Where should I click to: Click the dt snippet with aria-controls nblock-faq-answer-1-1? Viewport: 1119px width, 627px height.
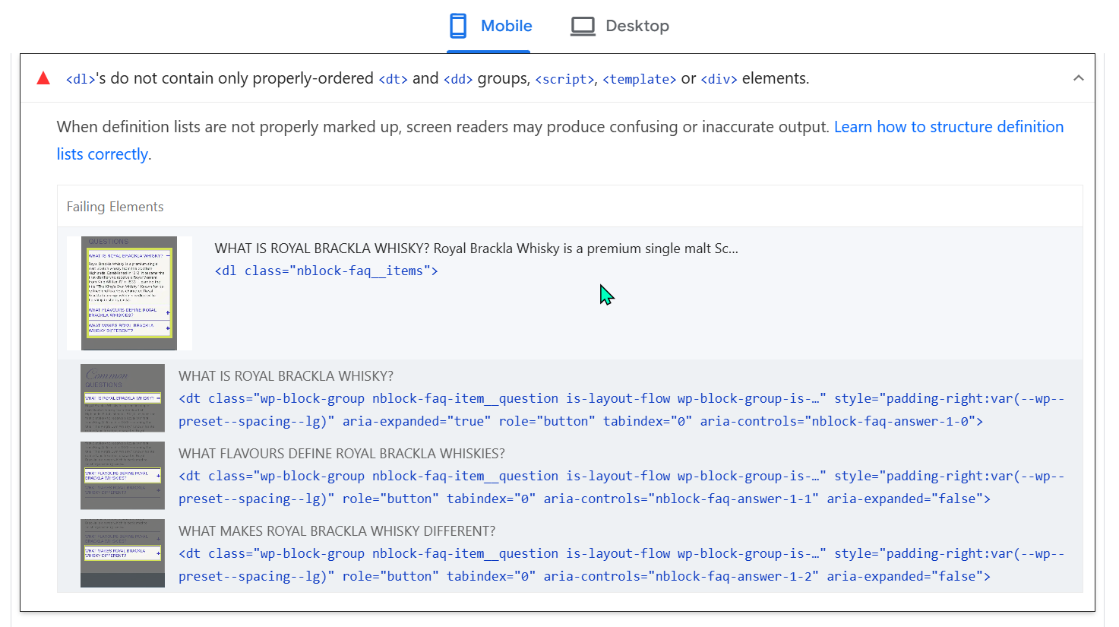point(621,487)
